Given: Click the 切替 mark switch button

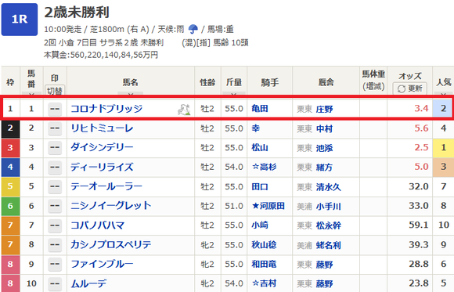Looking at the screenshot, I should pos(55,90).
